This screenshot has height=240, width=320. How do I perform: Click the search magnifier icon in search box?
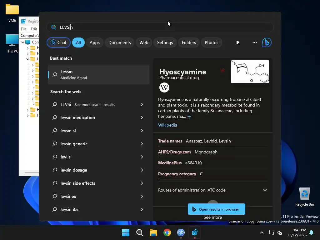coord(53,27)
